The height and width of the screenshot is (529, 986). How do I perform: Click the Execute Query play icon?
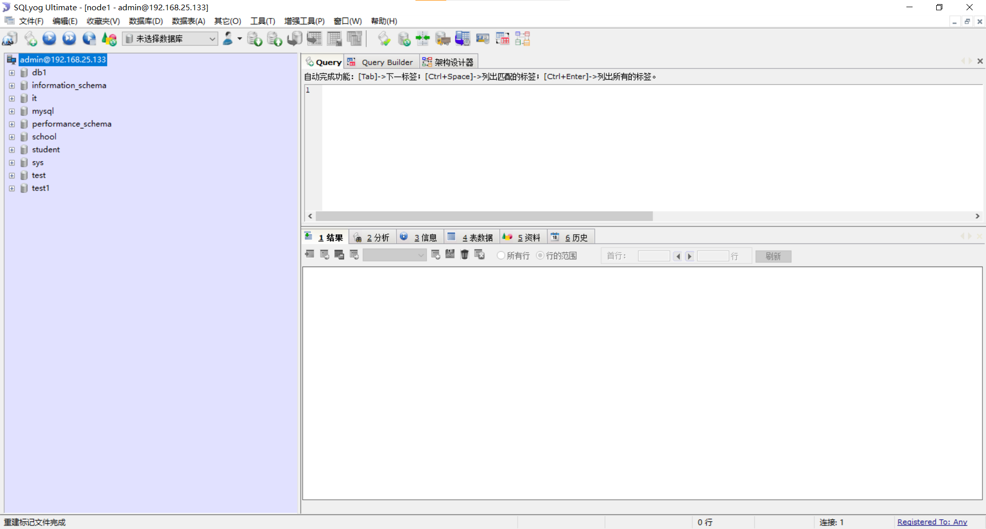click(49, 39)
